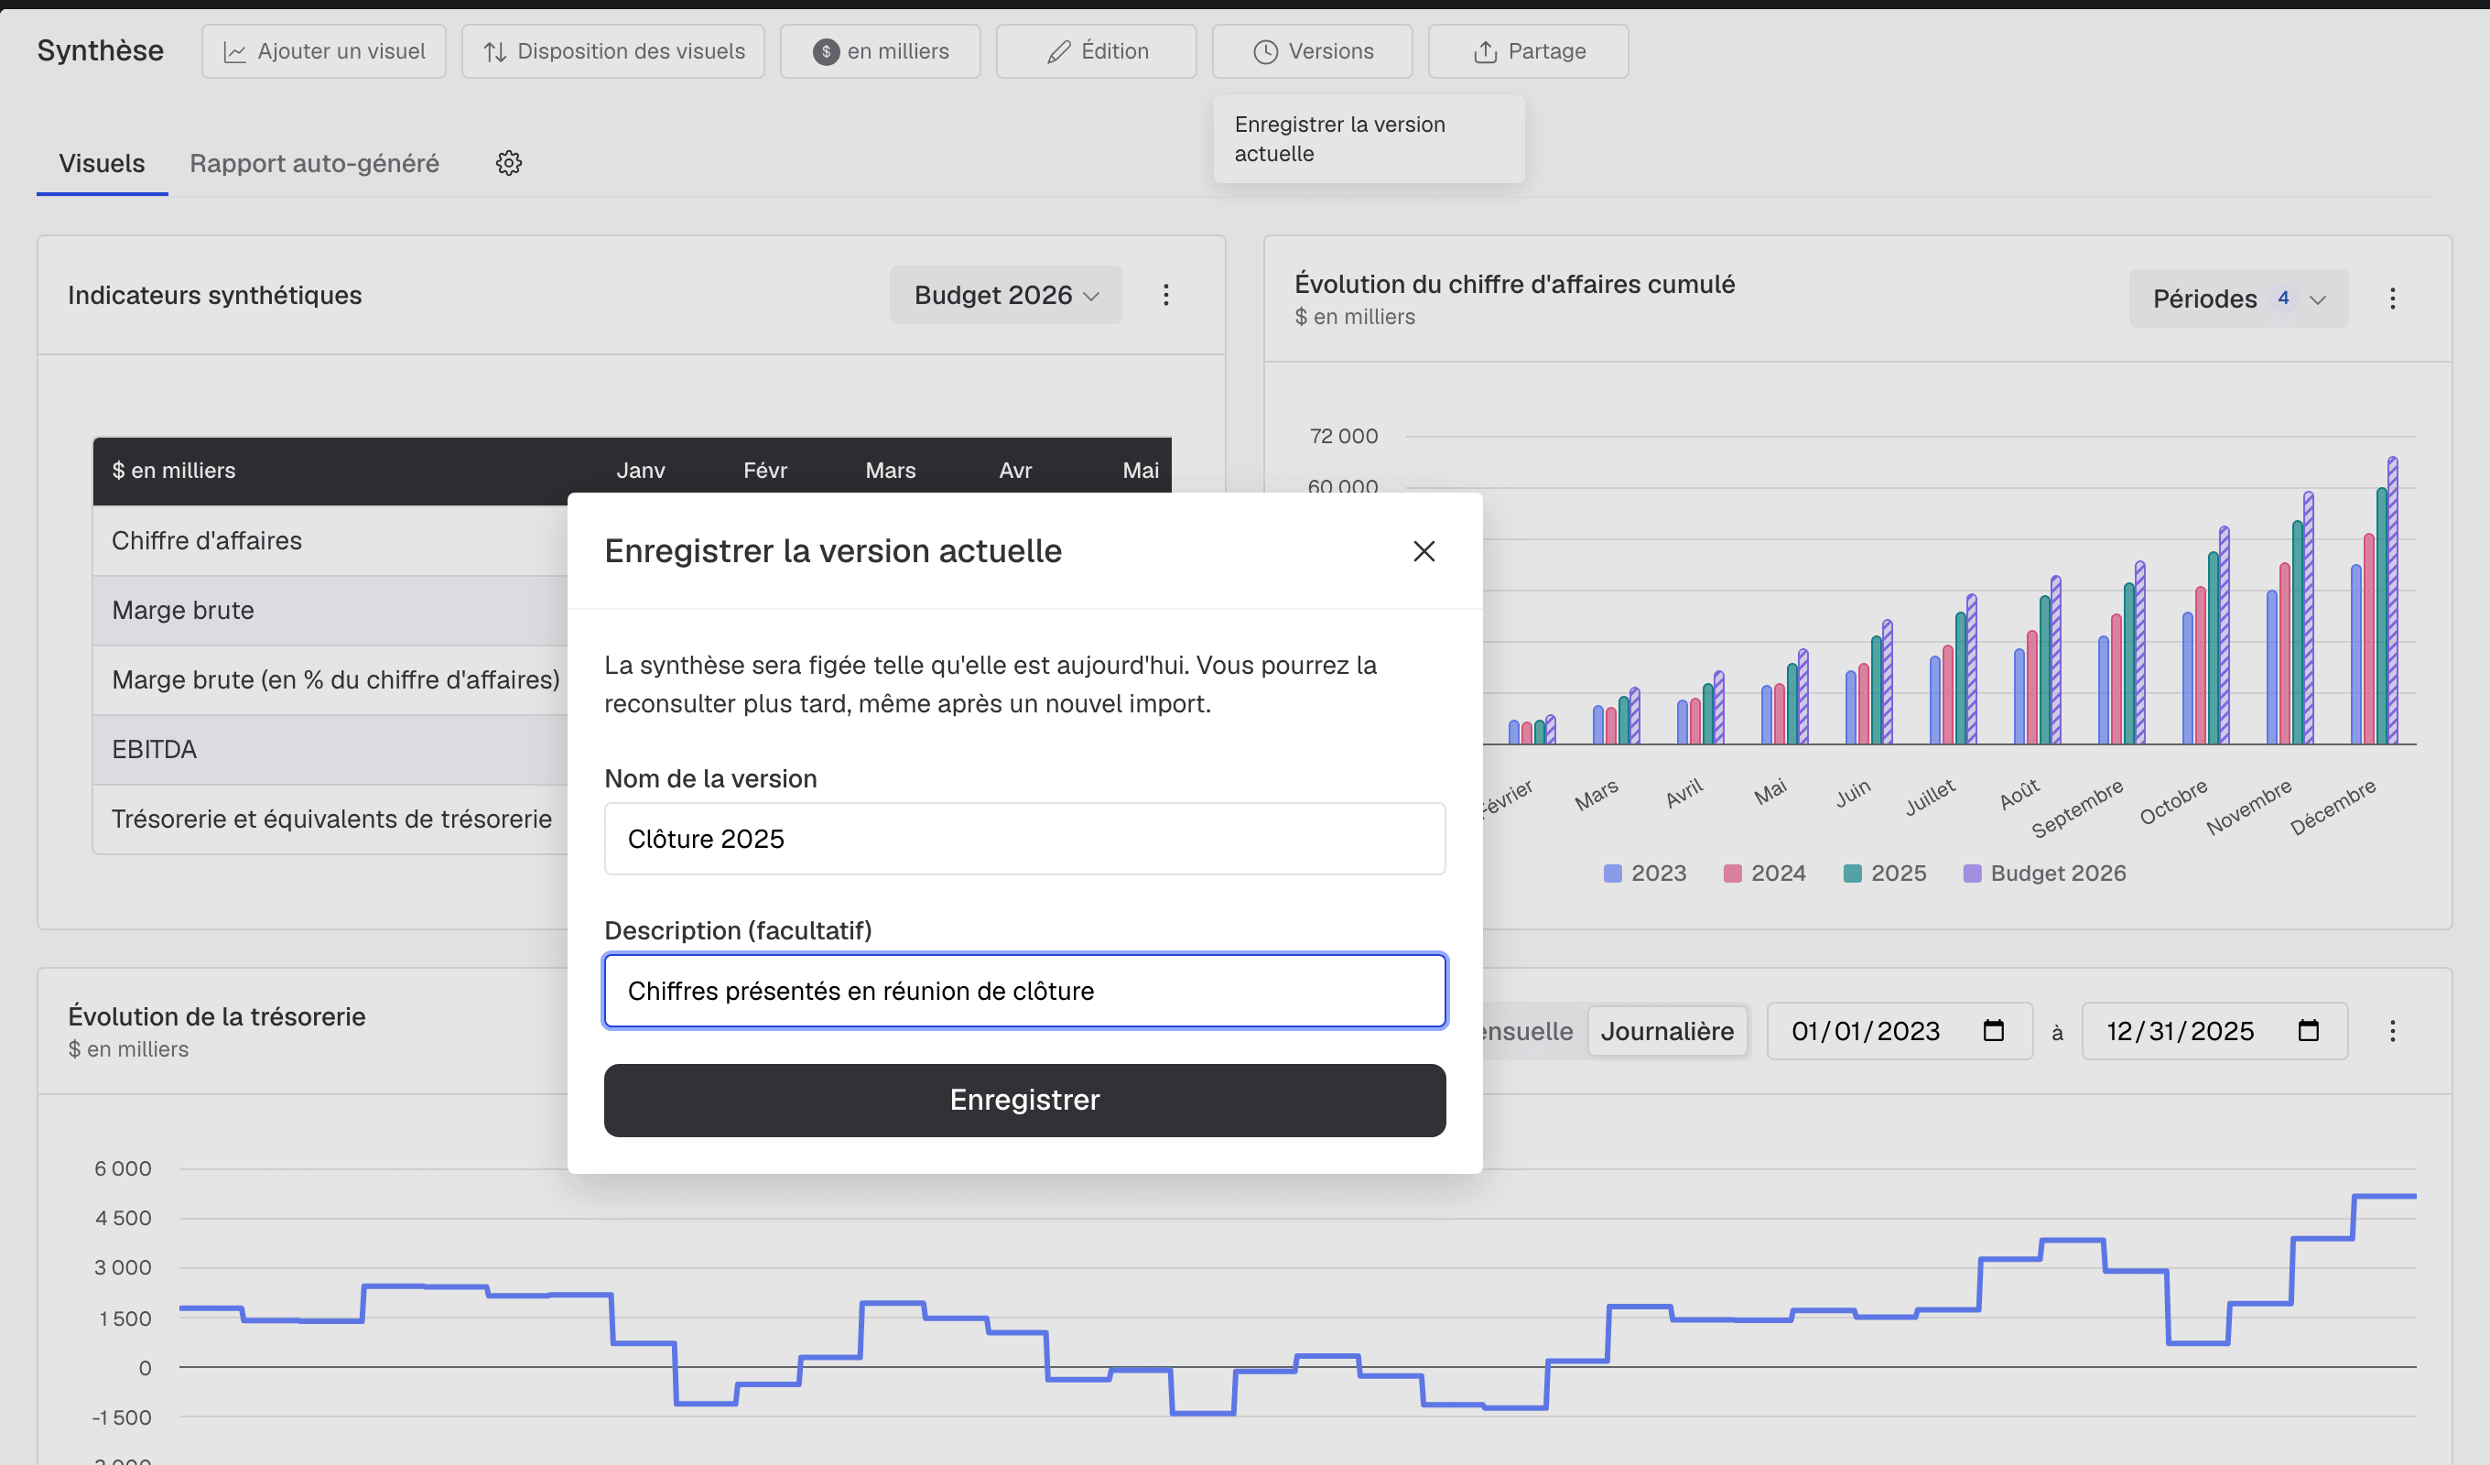
Task: Click the dollar icon on en milliers
Action: click(x=826, y=51)
